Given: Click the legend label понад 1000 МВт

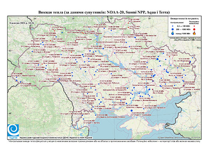Looking at the screenshot, I should point(183,34).
